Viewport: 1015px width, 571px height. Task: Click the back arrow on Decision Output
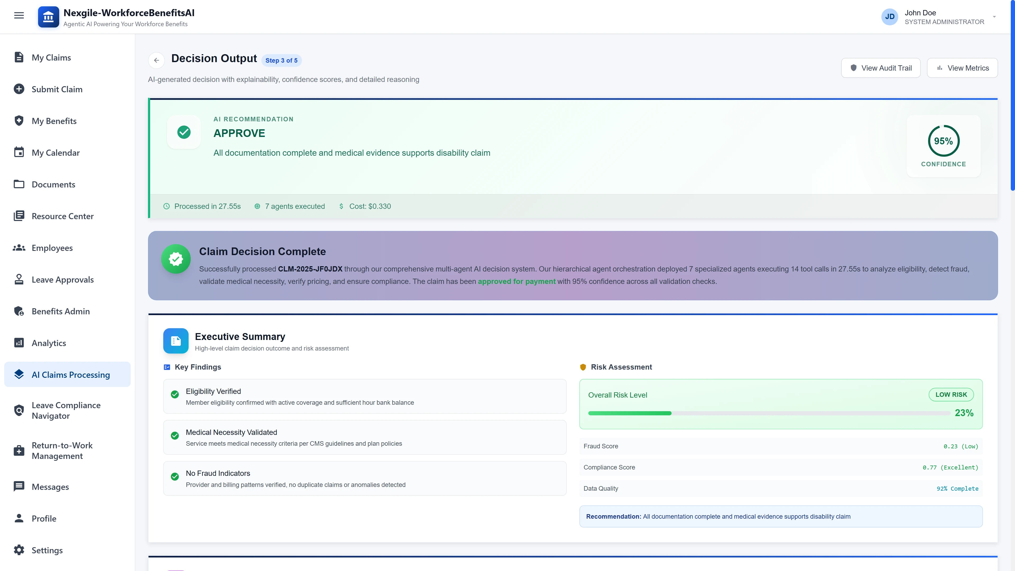click(x=156, y=60)
